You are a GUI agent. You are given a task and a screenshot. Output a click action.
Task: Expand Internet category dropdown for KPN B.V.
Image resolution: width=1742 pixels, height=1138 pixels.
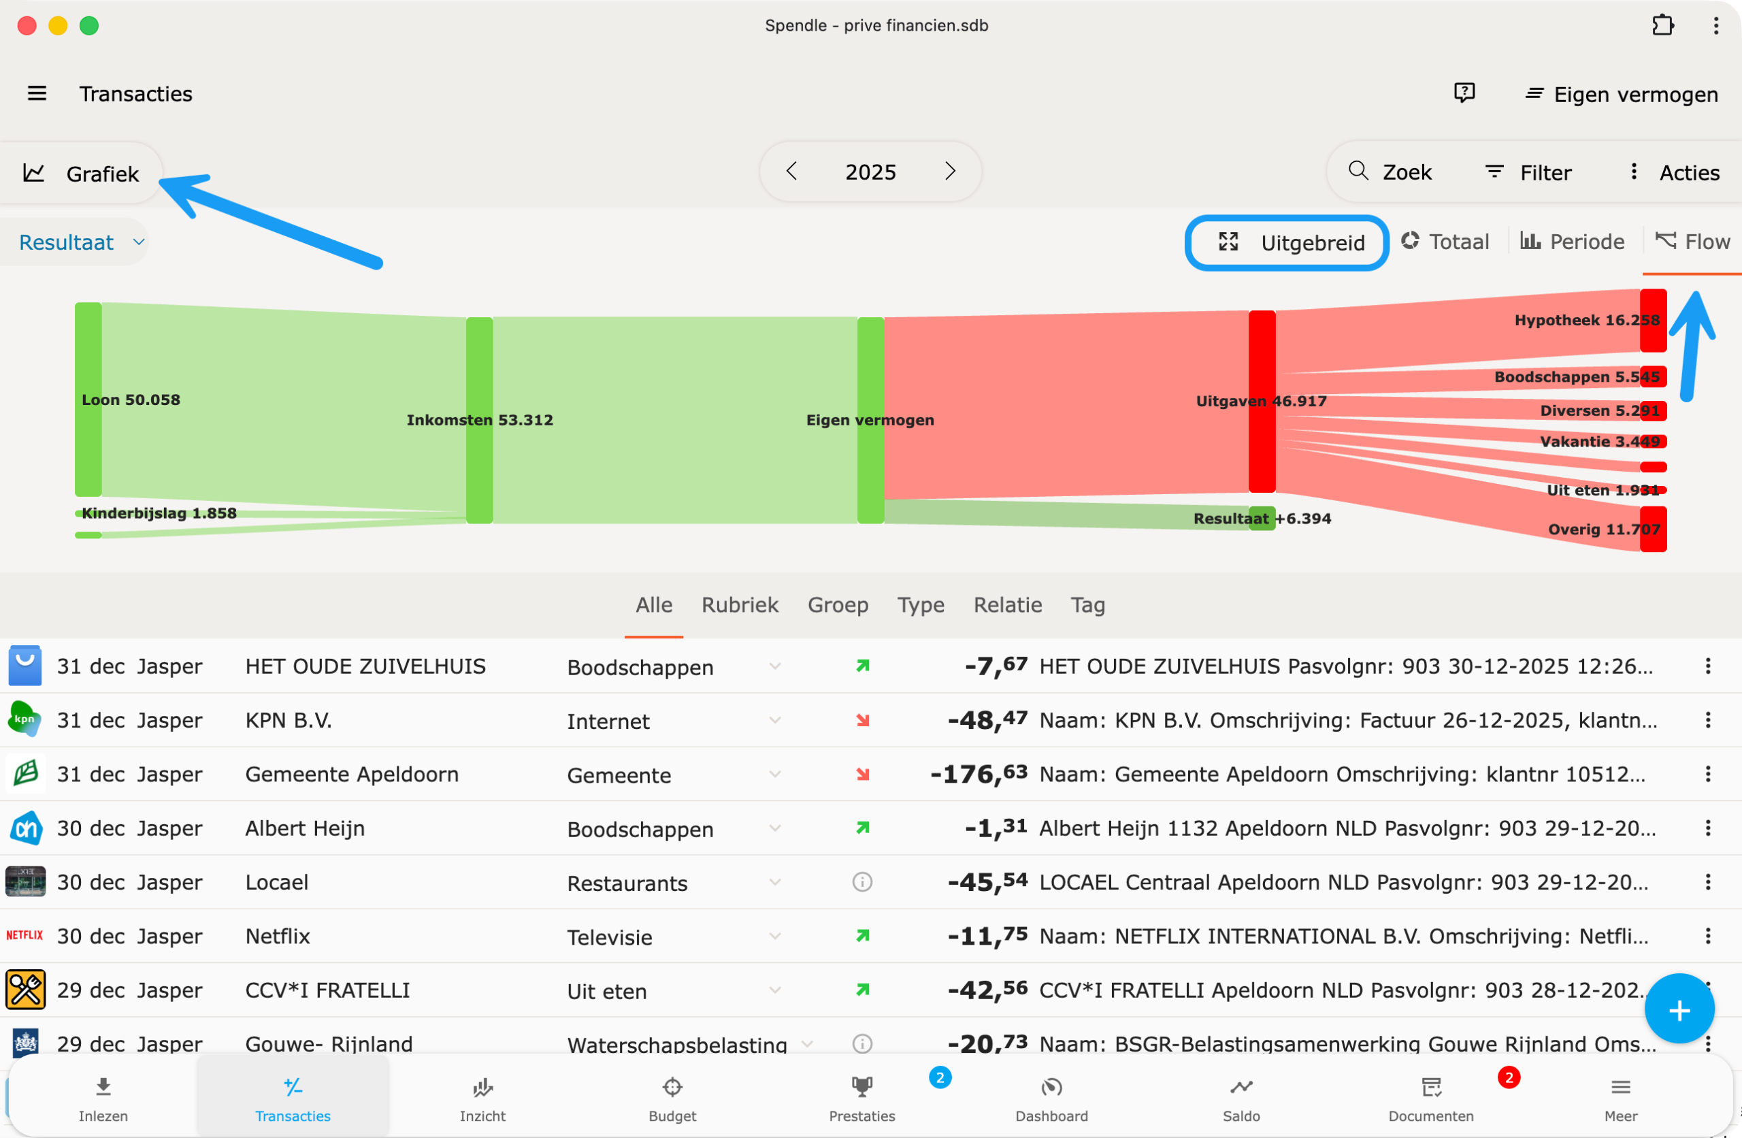pyautogui.click(x=775, y=721)
